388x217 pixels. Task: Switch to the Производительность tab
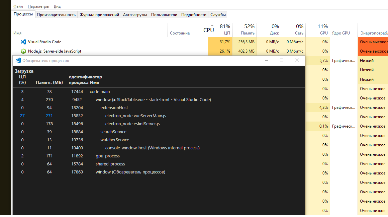pos(56,15)
